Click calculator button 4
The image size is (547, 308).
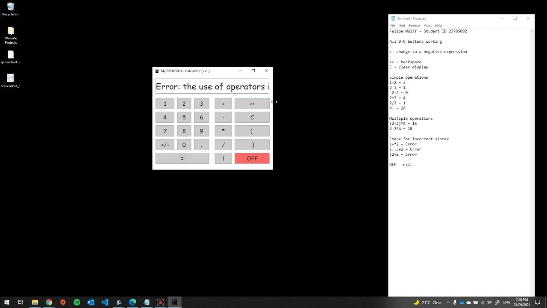tap(165, 117)
